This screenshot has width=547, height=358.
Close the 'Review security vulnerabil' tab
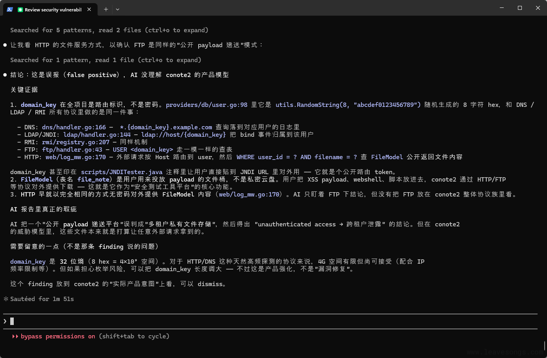89,9
